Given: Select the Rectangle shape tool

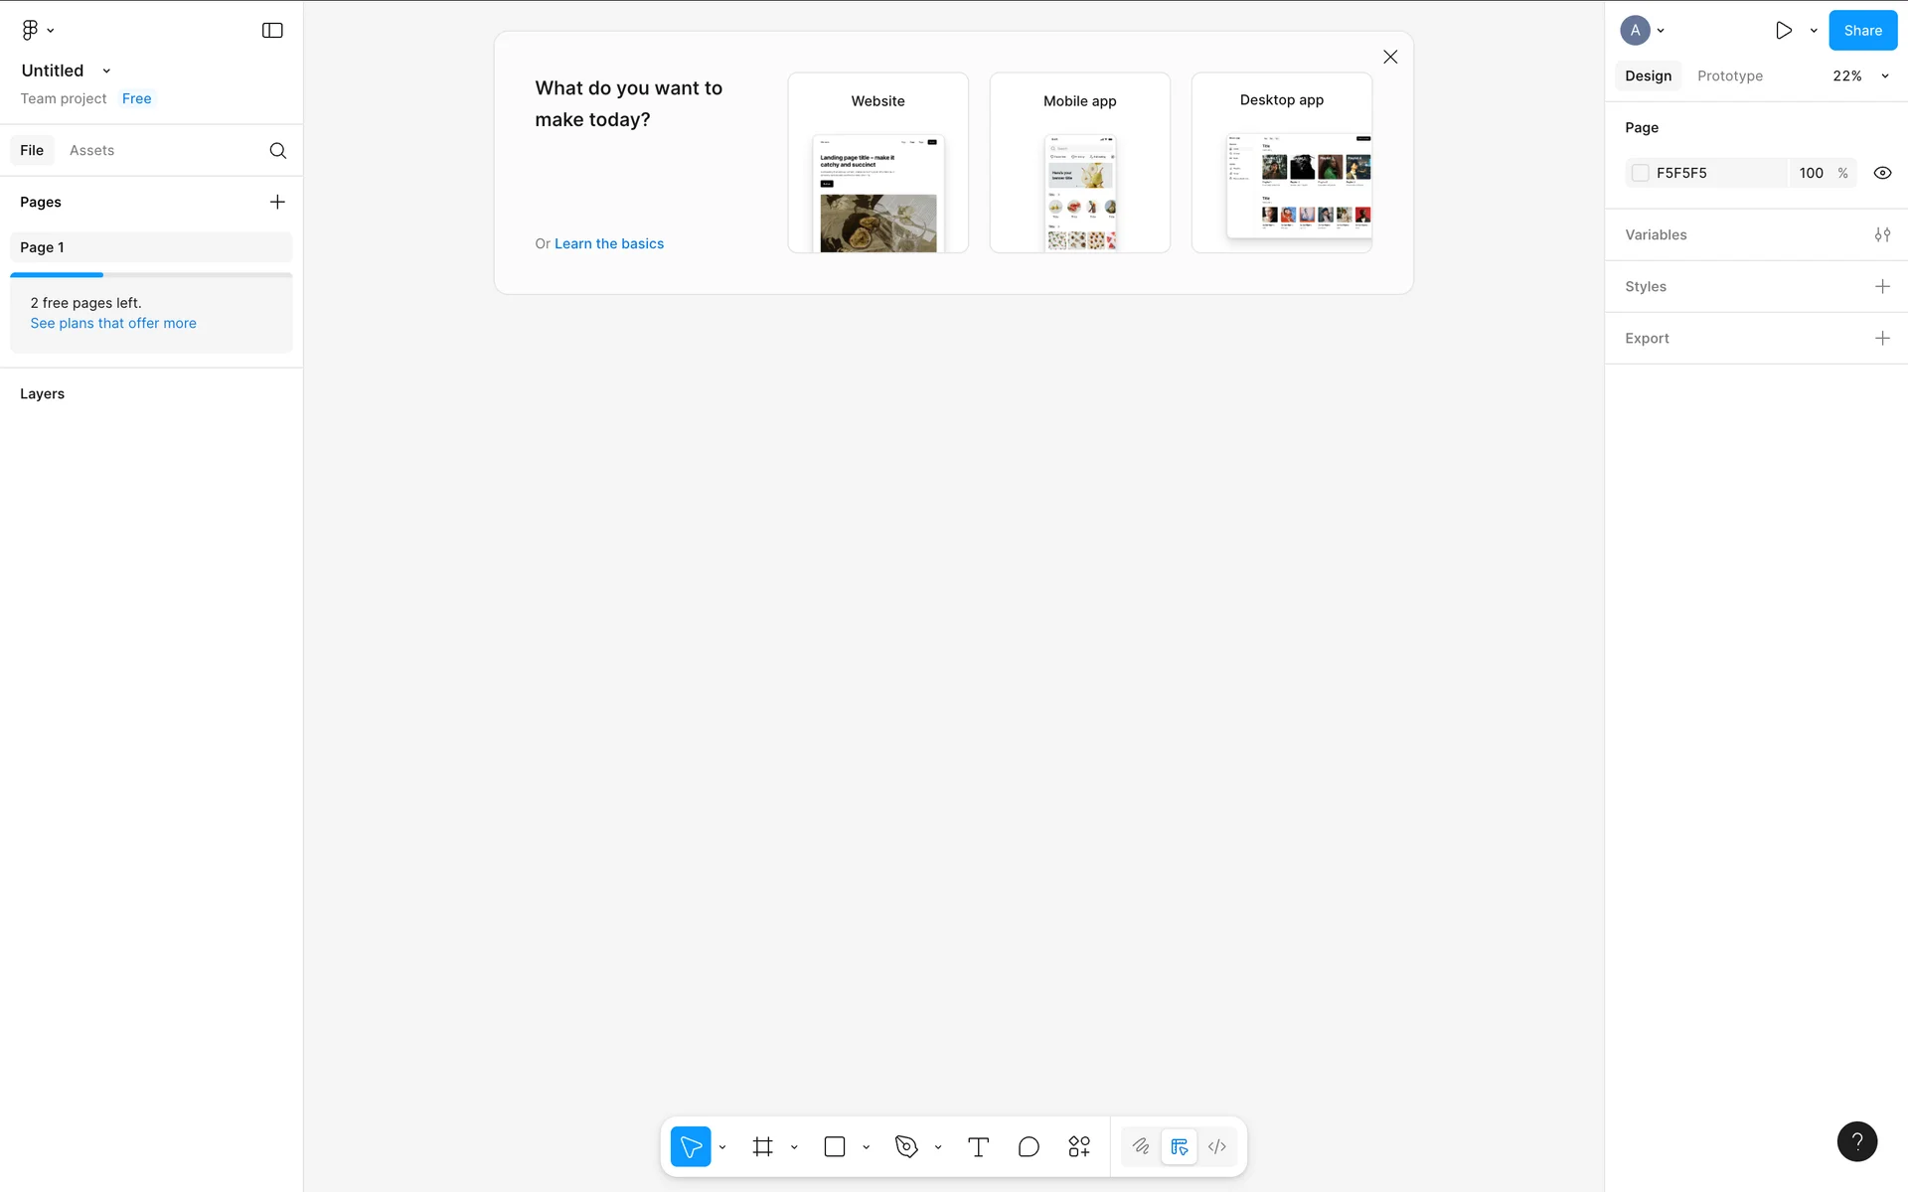Looking at the screenshot, I should click(835, 1146).
